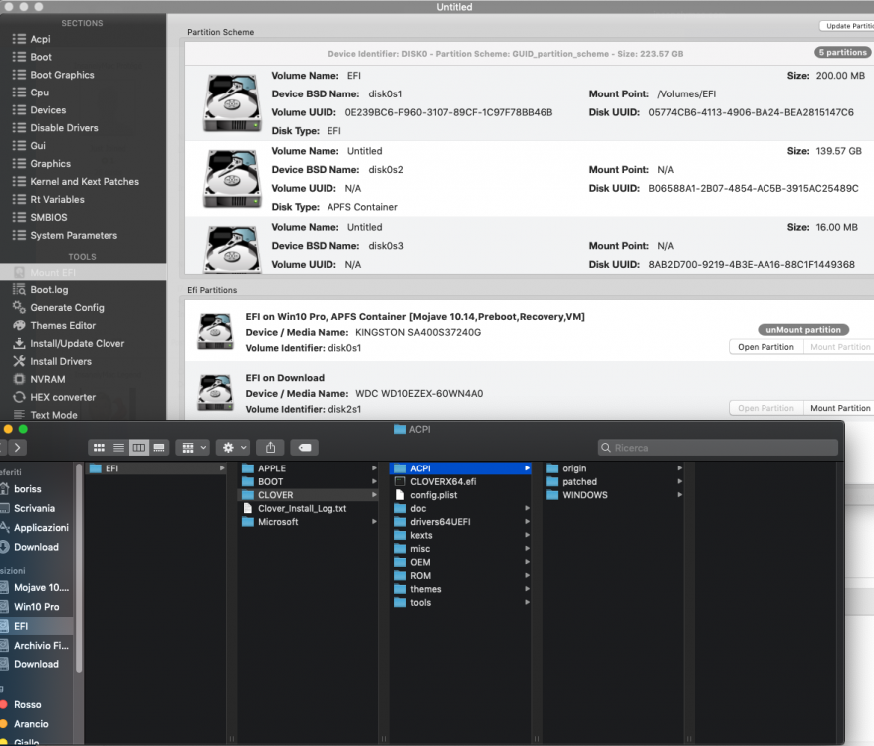Open the NVRAM tool

pyautogui.click(x=48, y=379)
